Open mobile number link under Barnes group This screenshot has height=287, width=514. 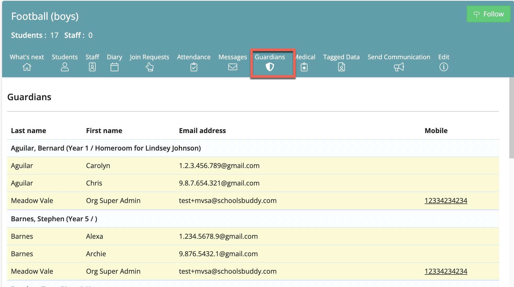[446, 271]
